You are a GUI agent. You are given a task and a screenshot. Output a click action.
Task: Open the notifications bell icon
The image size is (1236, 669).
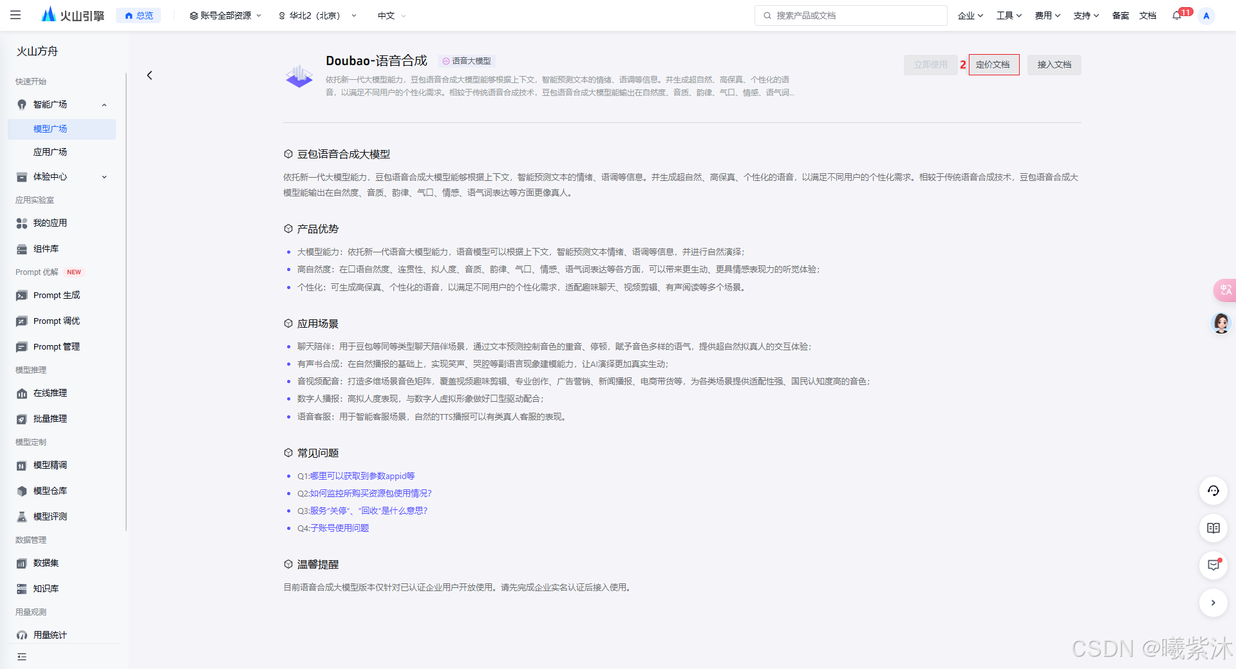tap(1177, 15)
